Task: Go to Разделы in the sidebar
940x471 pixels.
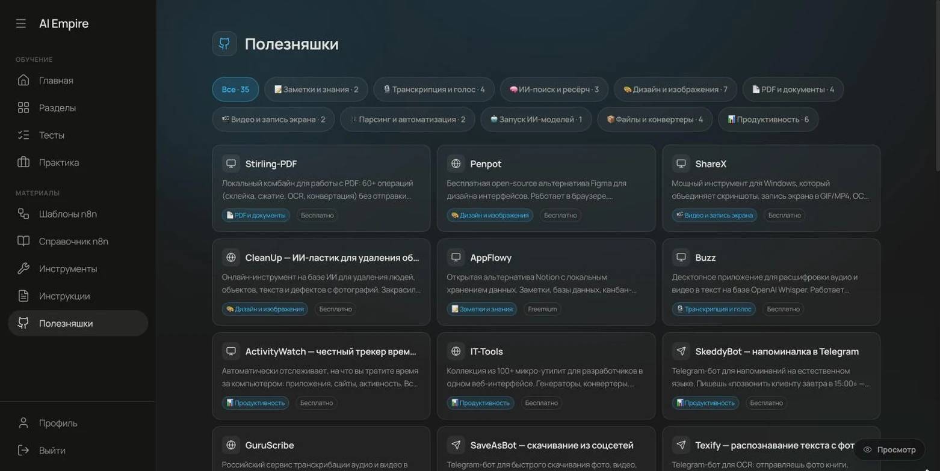Action: point(78,108)
